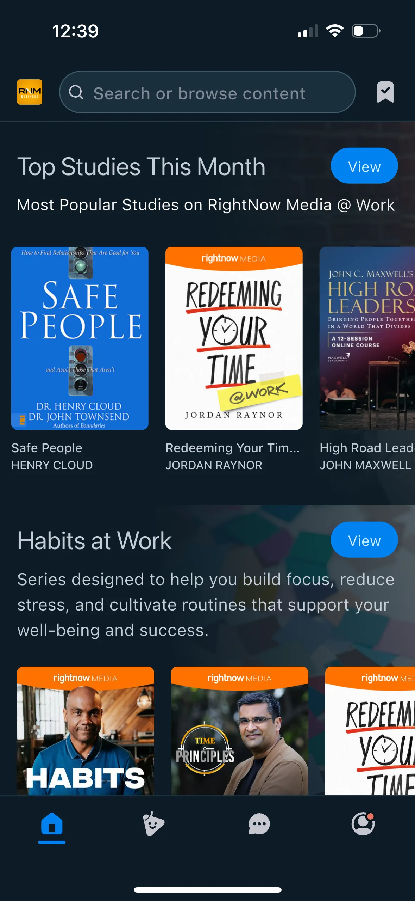Open saved bookmarks checklist icon
This screenshot has height=901, width=415.
click(x=385, y=92)
